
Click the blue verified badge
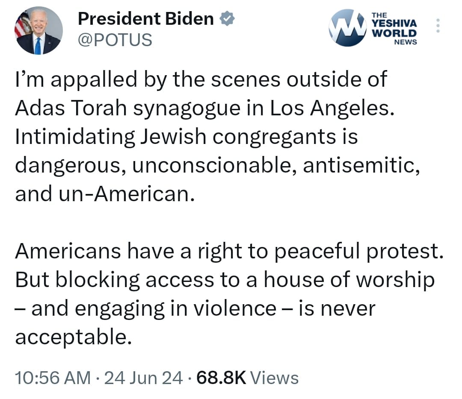click(x=226, y=19)
